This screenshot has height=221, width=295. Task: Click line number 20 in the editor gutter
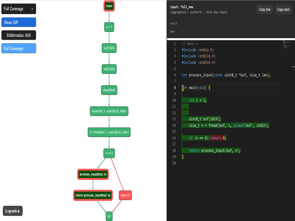tap(174, 163)
